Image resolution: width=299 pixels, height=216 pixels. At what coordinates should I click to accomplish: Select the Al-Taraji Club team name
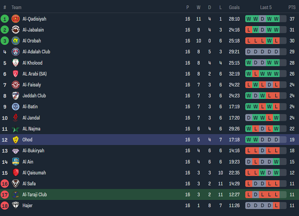coord(34,195)
